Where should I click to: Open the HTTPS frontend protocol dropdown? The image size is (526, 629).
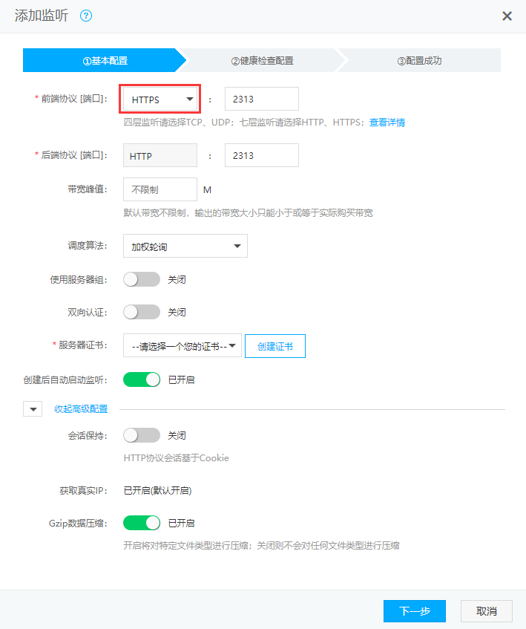[x=162, y=99]
